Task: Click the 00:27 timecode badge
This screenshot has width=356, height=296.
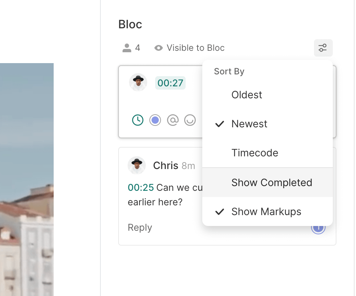Action: (x=170, y=83)
